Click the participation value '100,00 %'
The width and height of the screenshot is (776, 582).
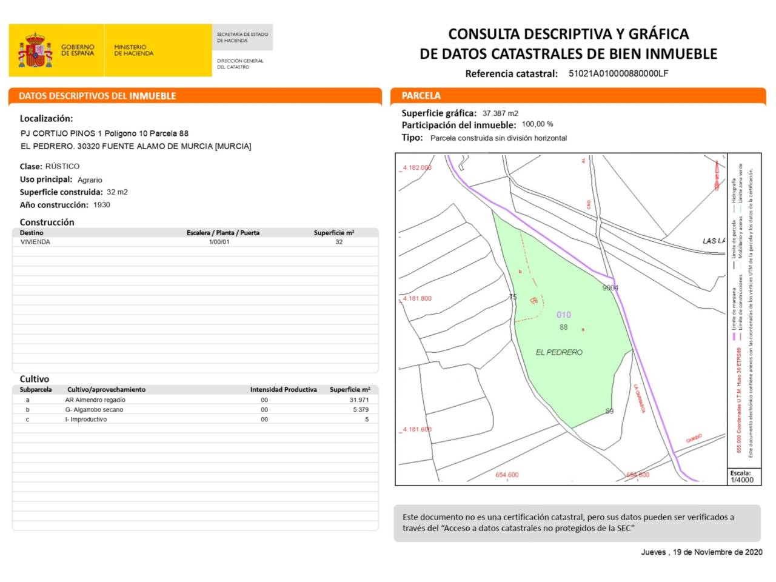click(x=537, y=124)
